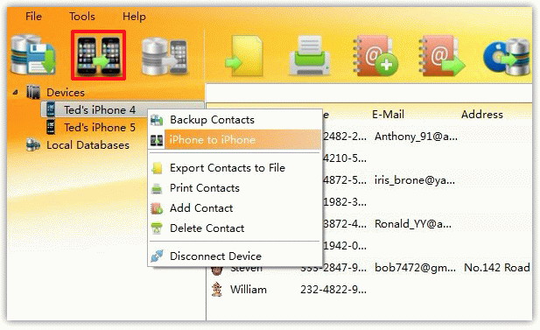Click the Ronald_YY@a... email cell
This screenshot has width=540, height=330.
click(413, 224)
